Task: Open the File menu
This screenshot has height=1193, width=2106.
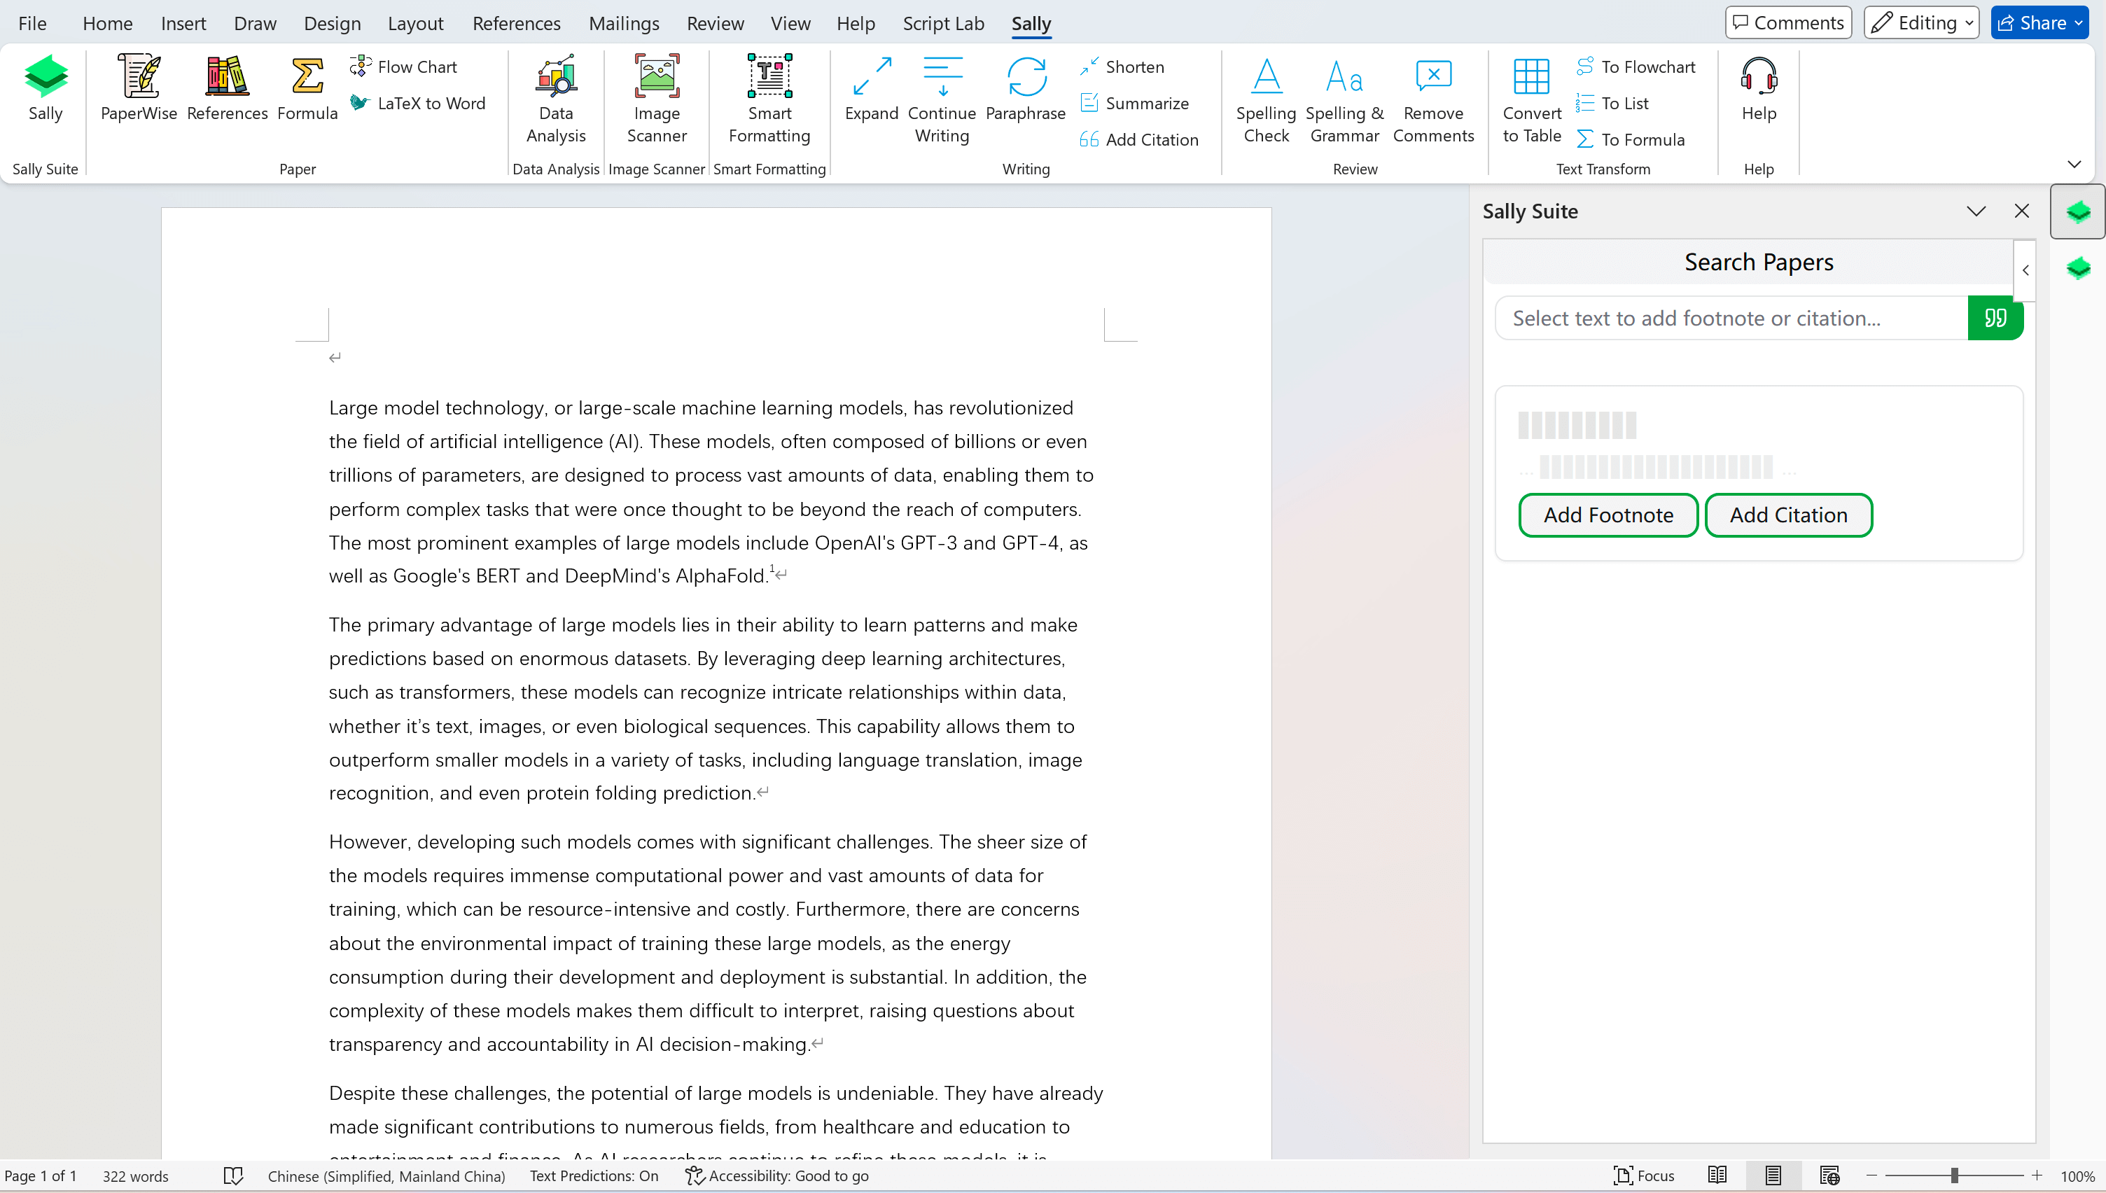Action: (32, 23)
